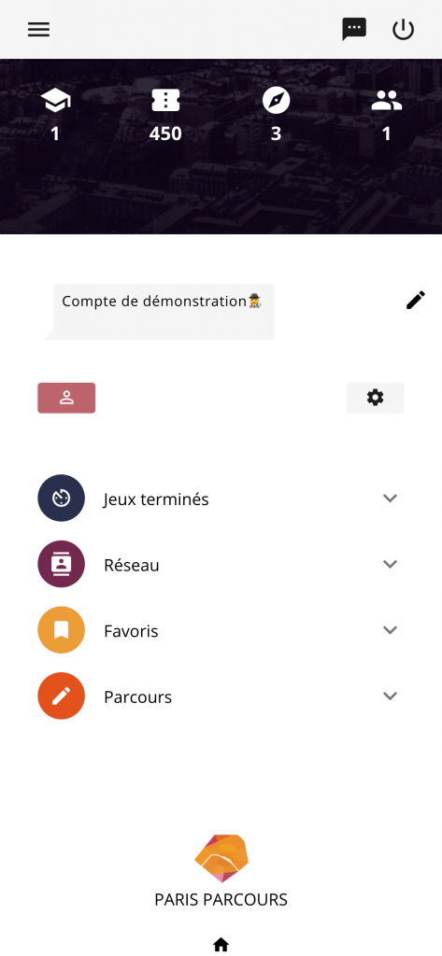The height and width of the screenshot is (956, 442).
Task: Tap the people friends count icon
Action: point(387,101)
